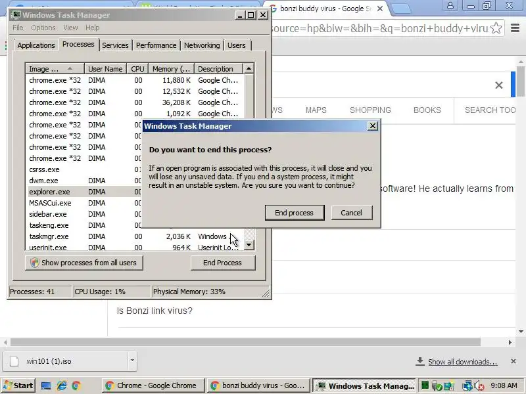Viewport: 526px width, 394px height.
Task: Close the bonzi buddy virus Chrome tab
Action: [380, 9]
